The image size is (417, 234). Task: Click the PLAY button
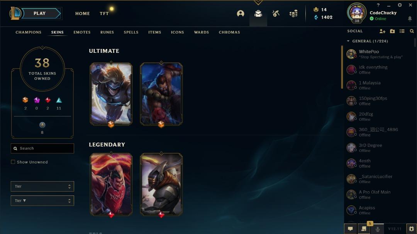click(41, 13)
